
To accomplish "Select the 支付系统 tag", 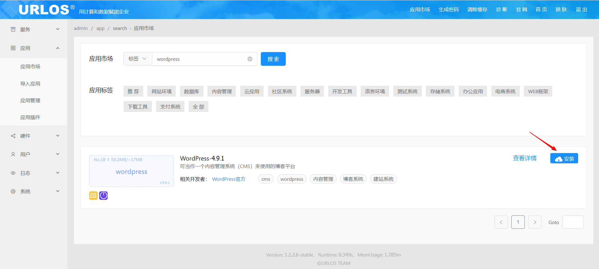I will click(170, 107).
